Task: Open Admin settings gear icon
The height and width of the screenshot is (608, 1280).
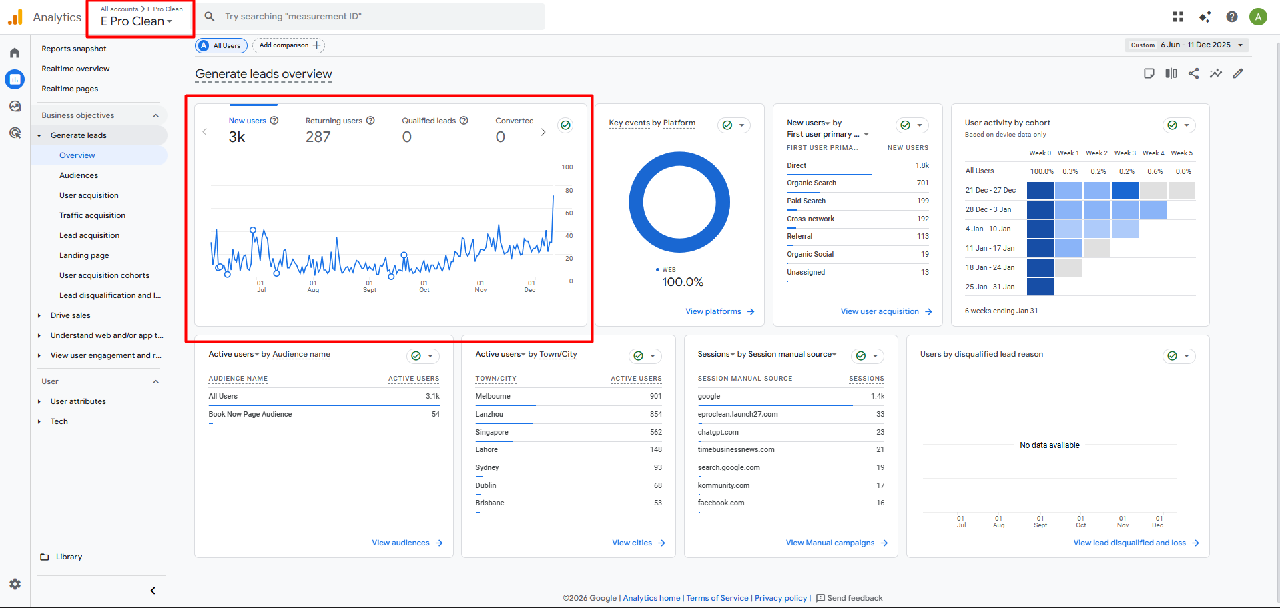Action: pyautogui.click(x=15, y=584)
